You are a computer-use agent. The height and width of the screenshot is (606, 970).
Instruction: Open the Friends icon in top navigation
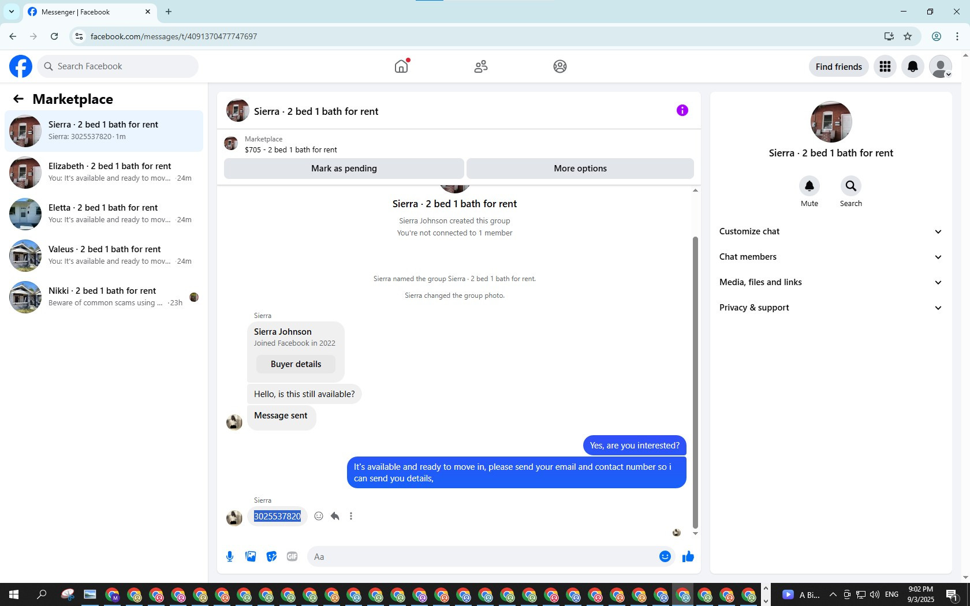point(480,66)
